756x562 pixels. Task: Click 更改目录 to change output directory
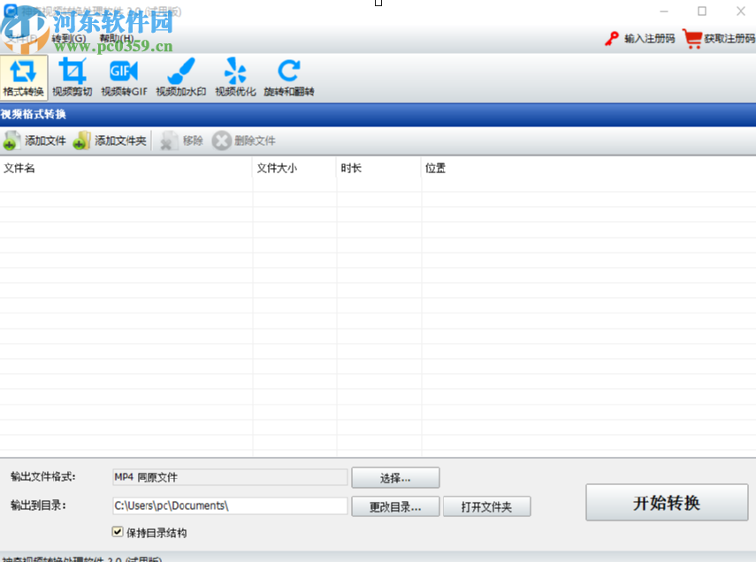[x=394, y=506]
